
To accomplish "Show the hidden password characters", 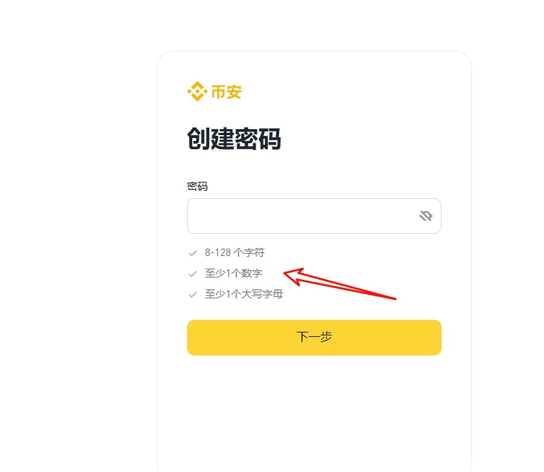I will tap(425, 216).
